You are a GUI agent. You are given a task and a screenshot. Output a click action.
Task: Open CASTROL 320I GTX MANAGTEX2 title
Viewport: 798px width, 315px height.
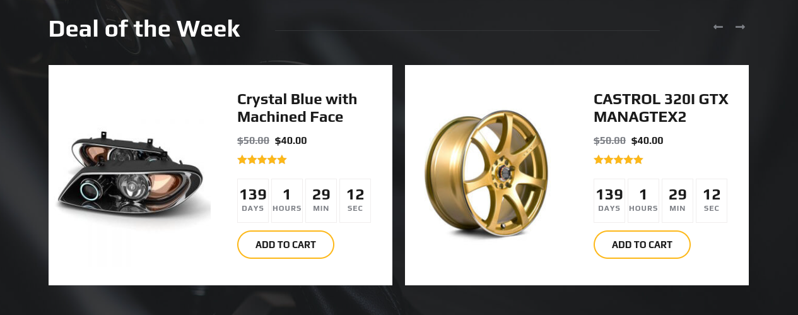point(660,108)
